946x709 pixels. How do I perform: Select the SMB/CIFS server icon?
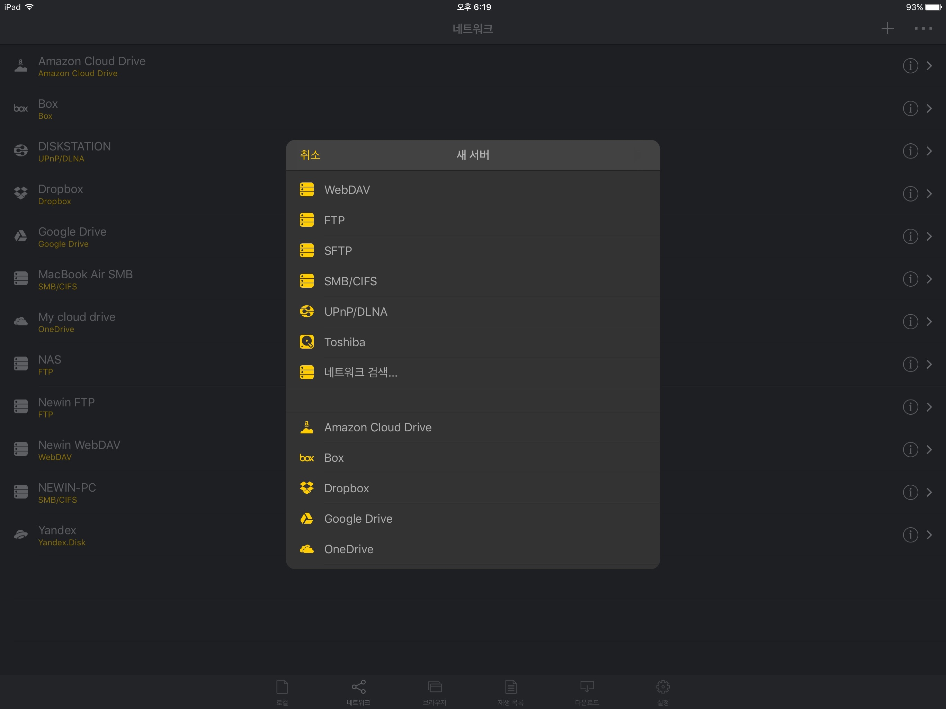tap(307, 281)
